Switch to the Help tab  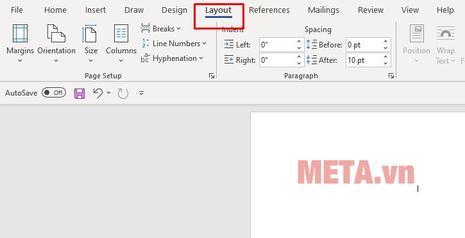click(x=445, y=10)
